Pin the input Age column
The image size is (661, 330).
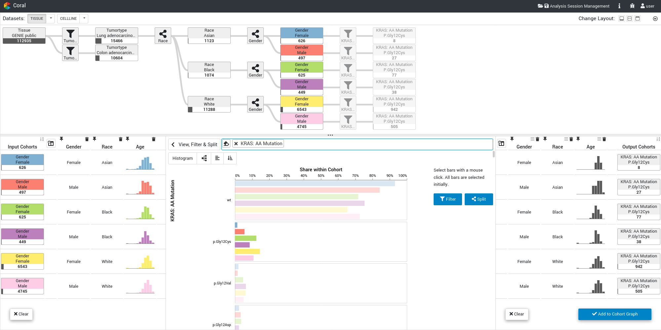click(128, 139)
